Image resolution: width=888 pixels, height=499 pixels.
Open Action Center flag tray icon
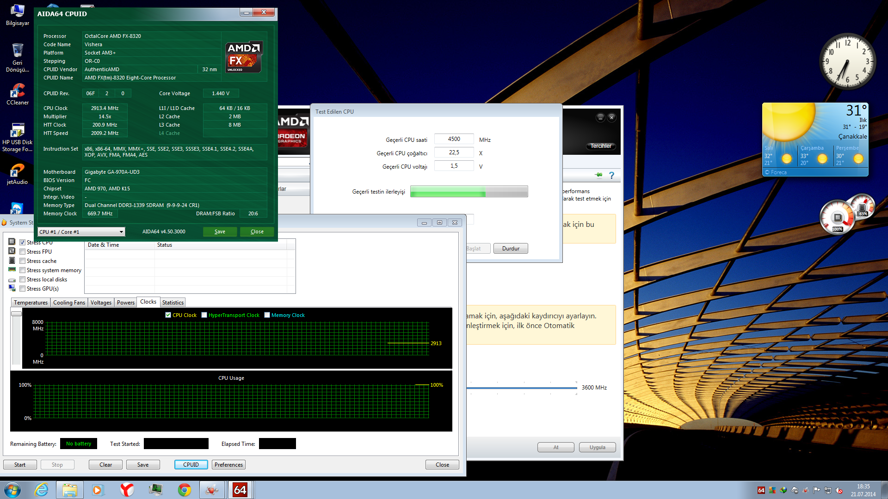pos(817,490)
